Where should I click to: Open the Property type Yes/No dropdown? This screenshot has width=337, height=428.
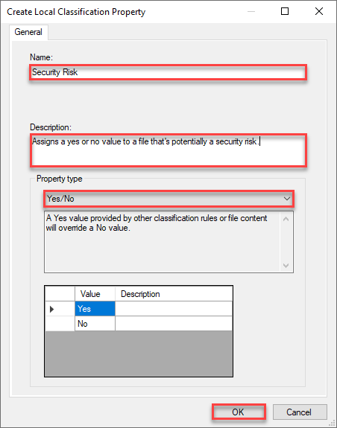pos(168,199)
